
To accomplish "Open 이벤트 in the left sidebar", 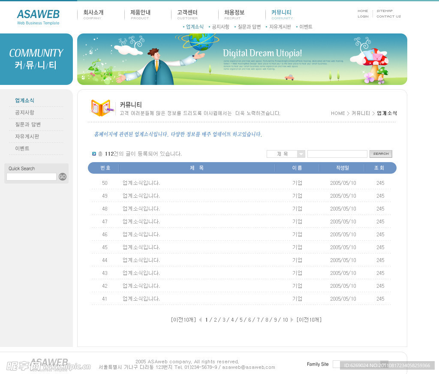I will [22, 148].
